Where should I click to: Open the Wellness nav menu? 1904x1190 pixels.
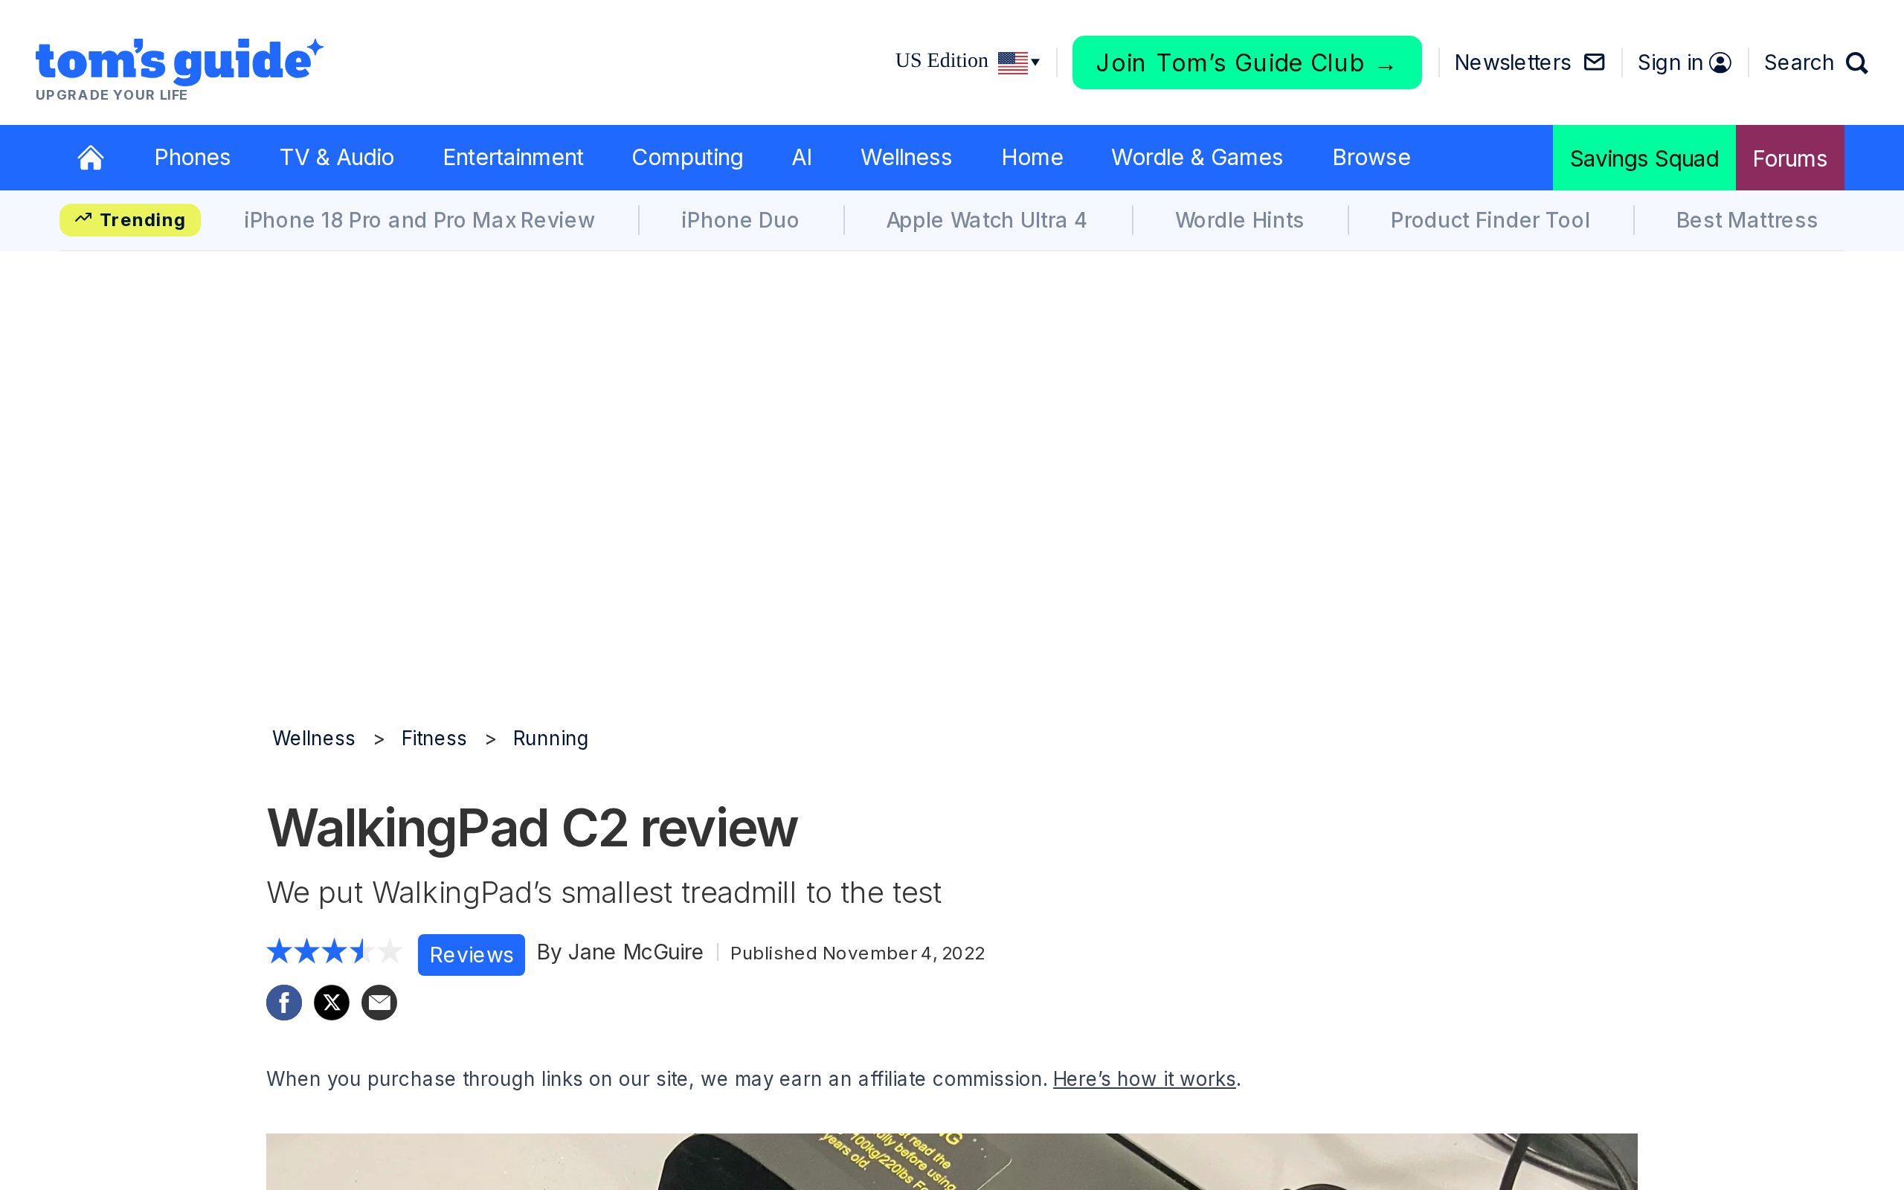(906, 158)
